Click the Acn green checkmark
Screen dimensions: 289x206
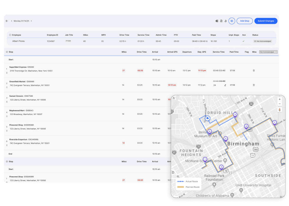[x=243, y=41]
